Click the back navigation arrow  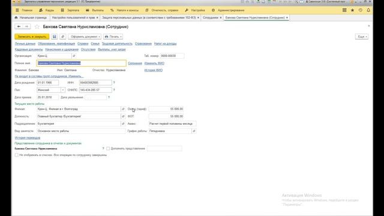point(19,26)
